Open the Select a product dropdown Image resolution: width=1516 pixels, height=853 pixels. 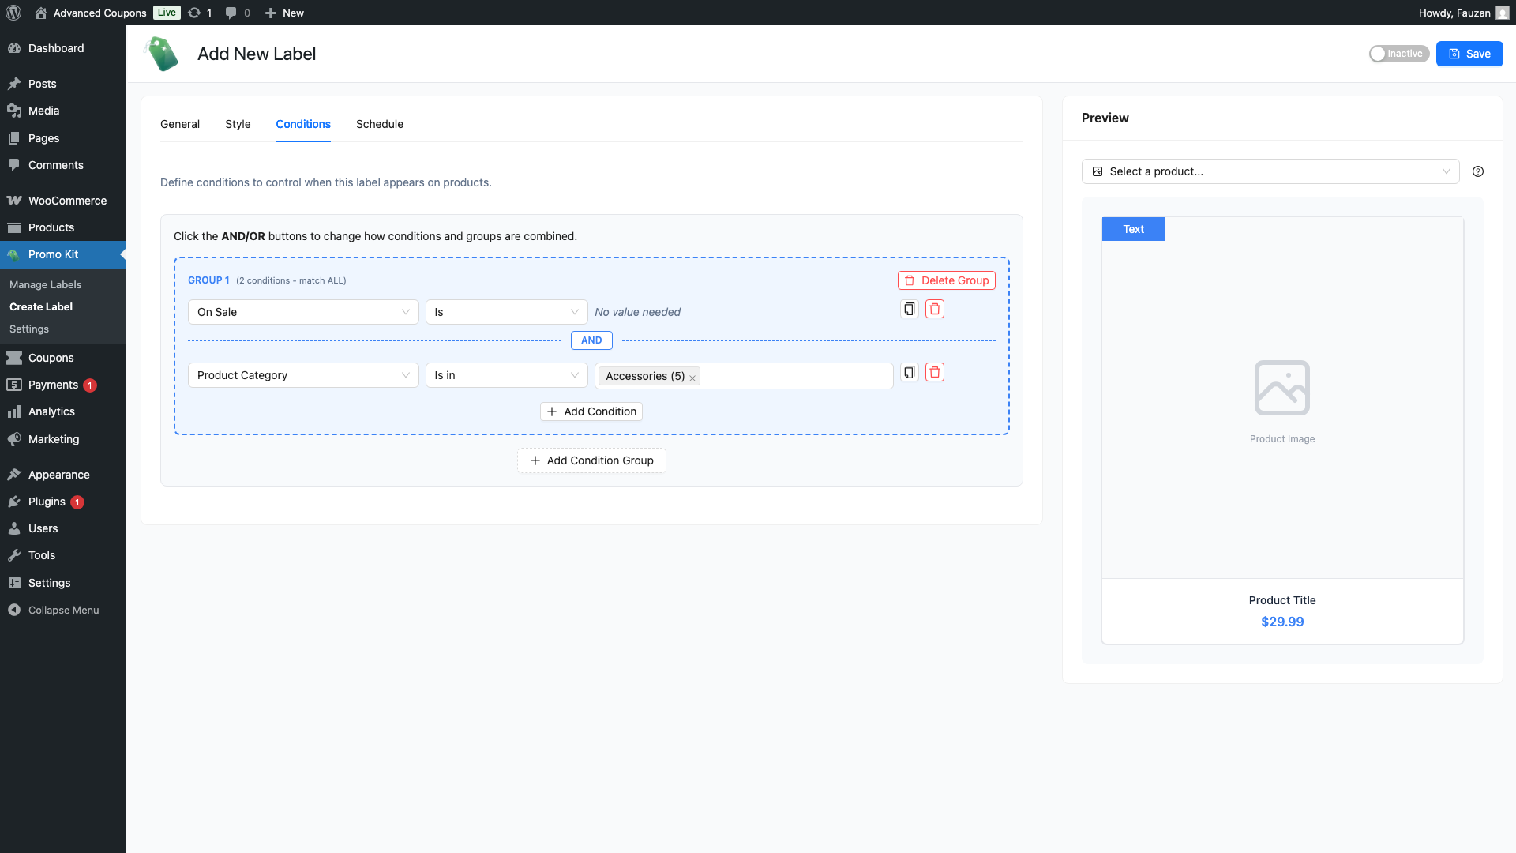(1270, 171)
